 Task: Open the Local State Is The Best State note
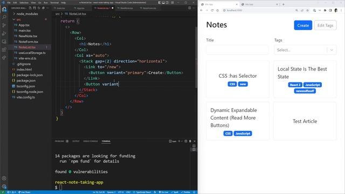(305, 79)
